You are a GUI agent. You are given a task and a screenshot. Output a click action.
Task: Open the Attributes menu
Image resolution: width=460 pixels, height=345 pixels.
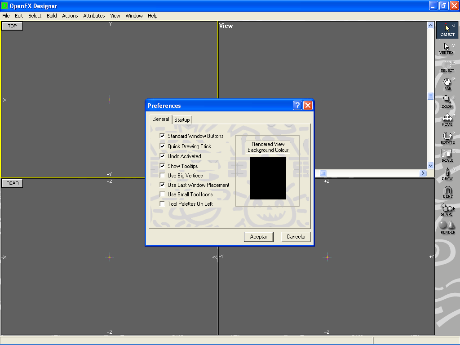point(94,16)
